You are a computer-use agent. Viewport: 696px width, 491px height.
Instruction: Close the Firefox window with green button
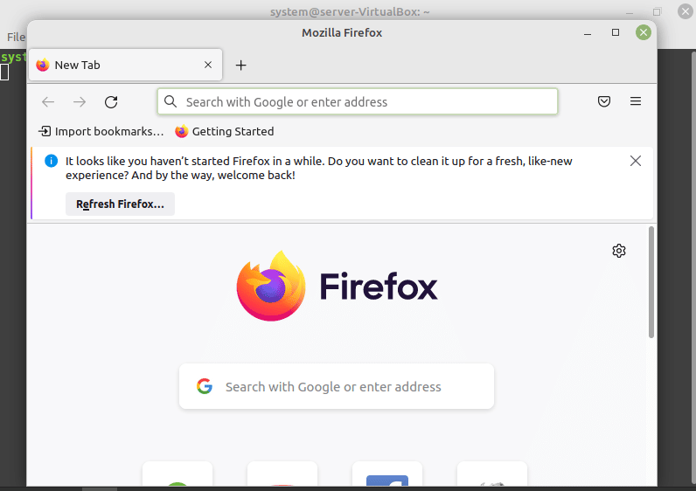tap(644, 32)
